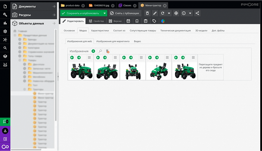This screenshot has width=262, height=151.
Task: Expand the Документы panel arrow
Action: [54, 7]
